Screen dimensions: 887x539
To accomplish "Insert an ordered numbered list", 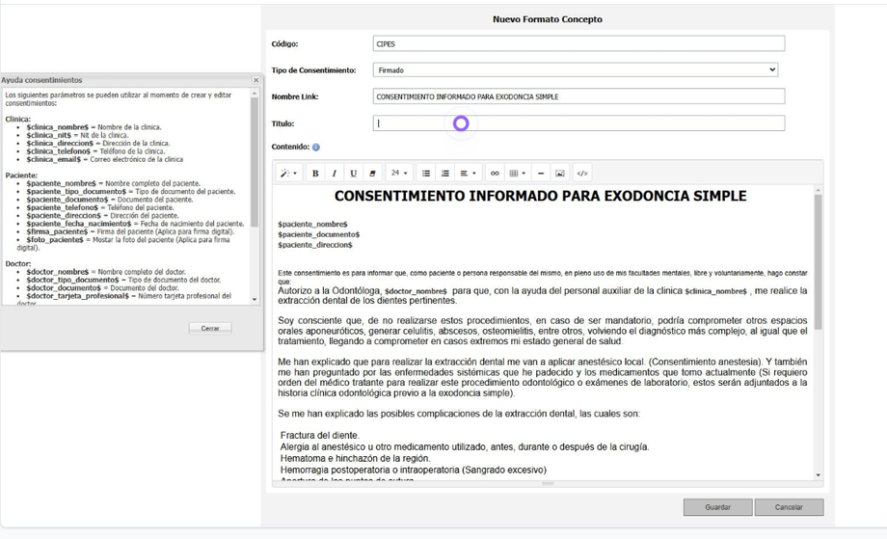I will 445,173.
